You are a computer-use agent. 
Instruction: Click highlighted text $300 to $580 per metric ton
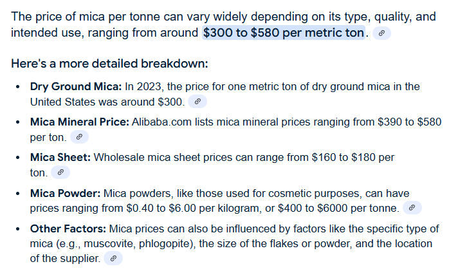point(283,33)
